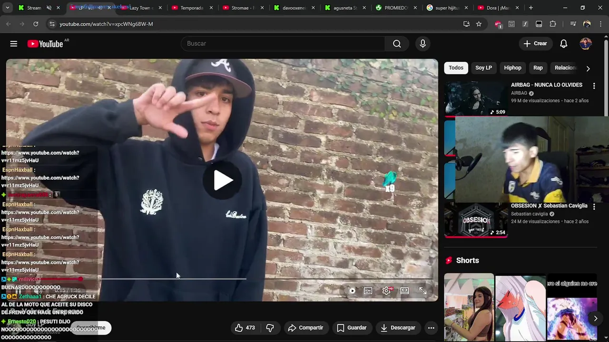Open tab search dropdown arrow
The height and width of the screenshot is (342, 609).
[7, 8]
